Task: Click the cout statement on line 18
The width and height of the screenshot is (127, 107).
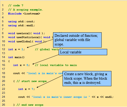Action: pyautogui.click(x=38, y=73)
